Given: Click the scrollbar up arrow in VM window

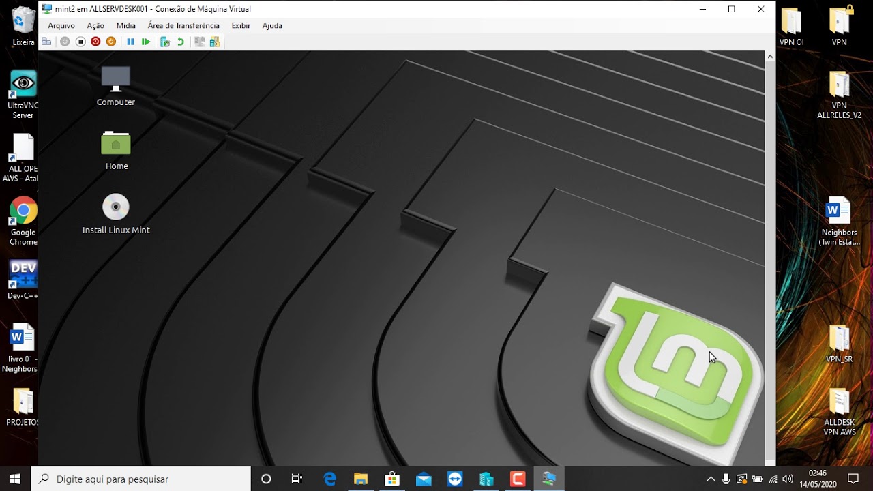Looking at the screenshot, I should [770, 57].
